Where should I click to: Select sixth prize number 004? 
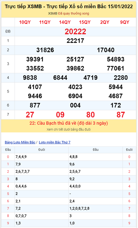(x=75, y=105)
